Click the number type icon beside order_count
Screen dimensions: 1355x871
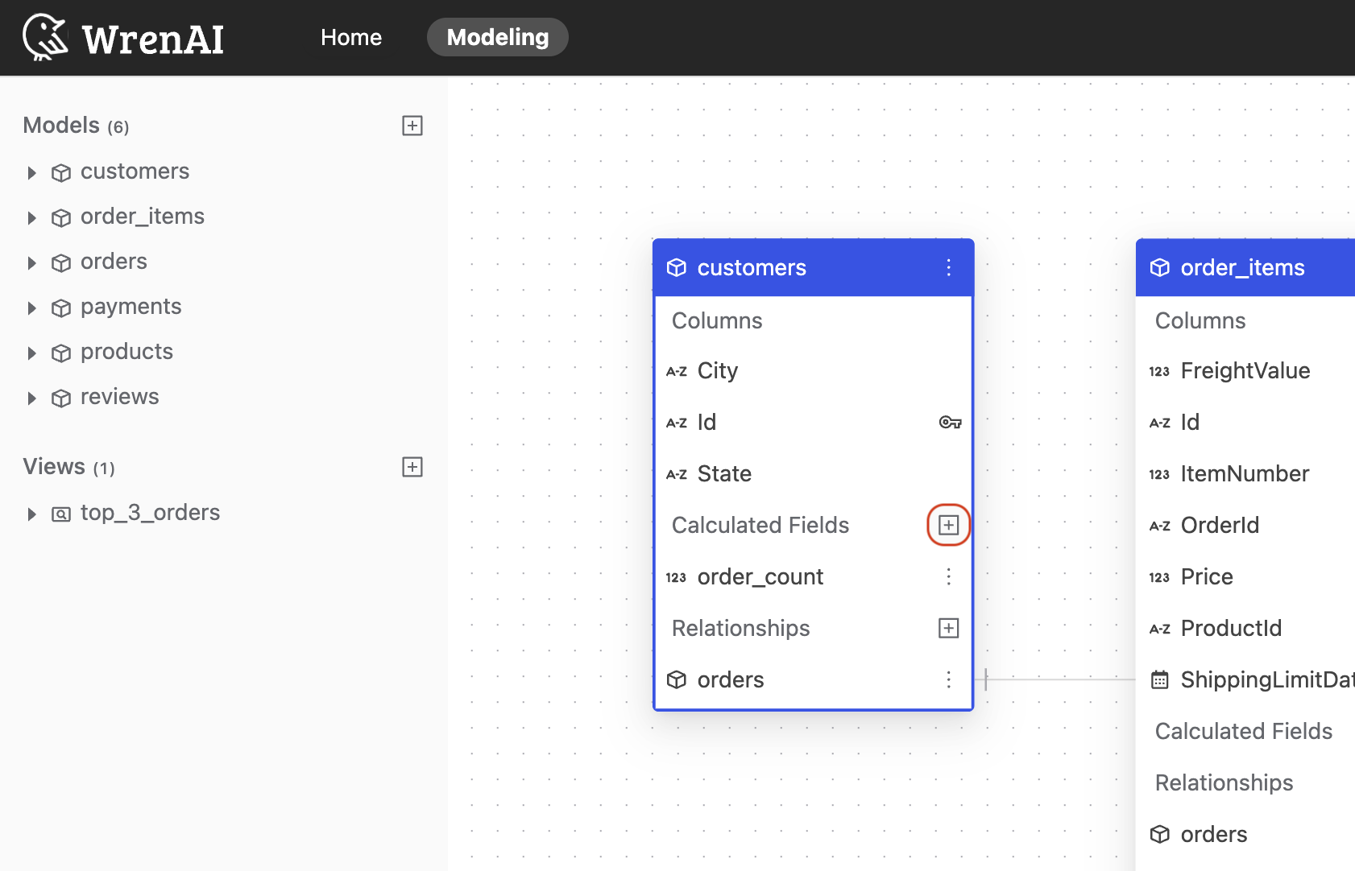click(x=676, y=577)
